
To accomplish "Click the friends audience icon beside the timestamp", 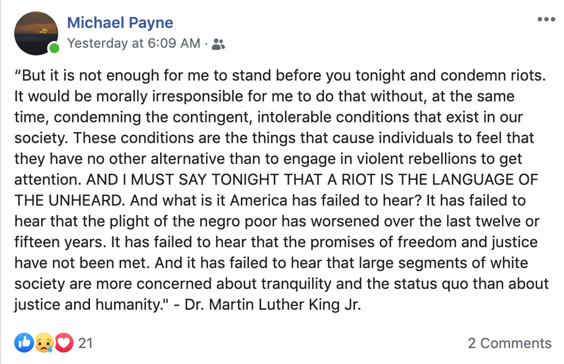I will [x=218, y=44].
